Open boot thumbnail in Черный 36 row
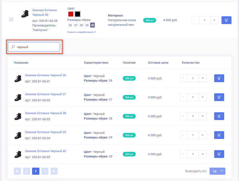The image size is (239, 181). pos(18,79)
